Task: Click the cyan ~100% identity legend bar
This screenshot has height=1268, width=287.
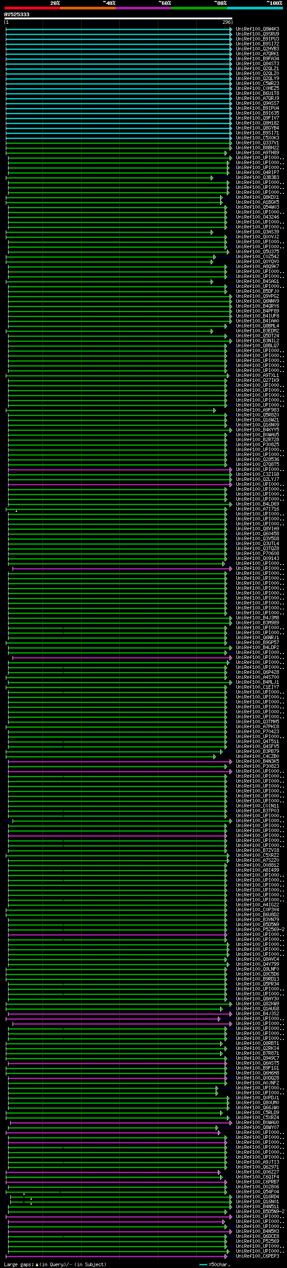Action: (x=255, y=8)
